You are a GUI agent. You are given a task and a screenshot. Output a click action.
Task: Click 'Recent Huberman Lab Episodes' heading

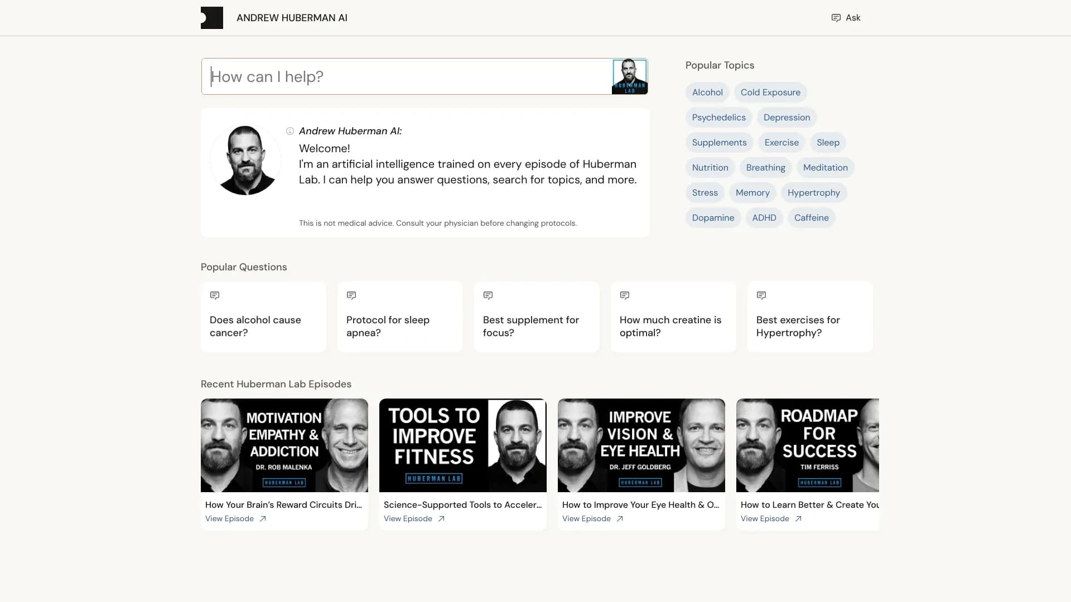[276, 384]
